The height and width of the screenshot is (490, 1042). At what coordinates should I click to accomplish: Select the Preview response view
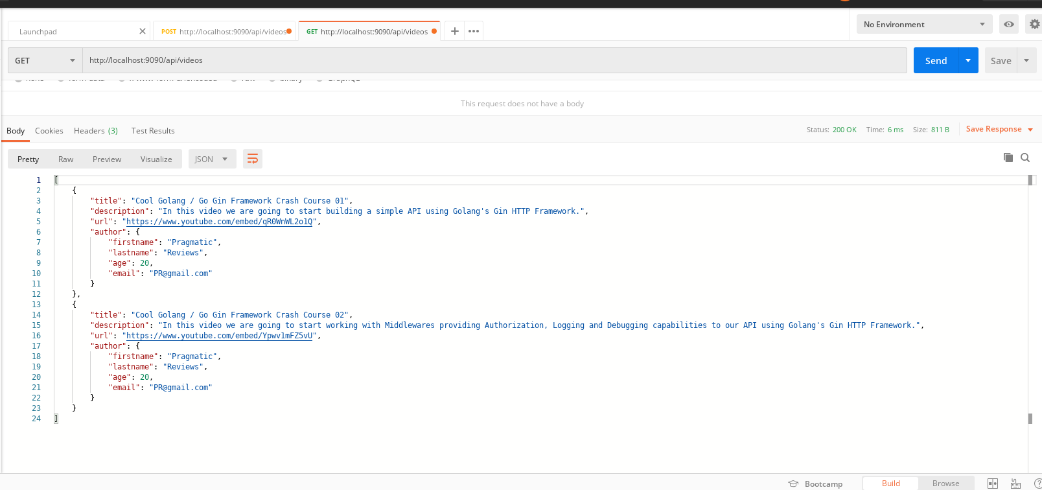(107, 159)
